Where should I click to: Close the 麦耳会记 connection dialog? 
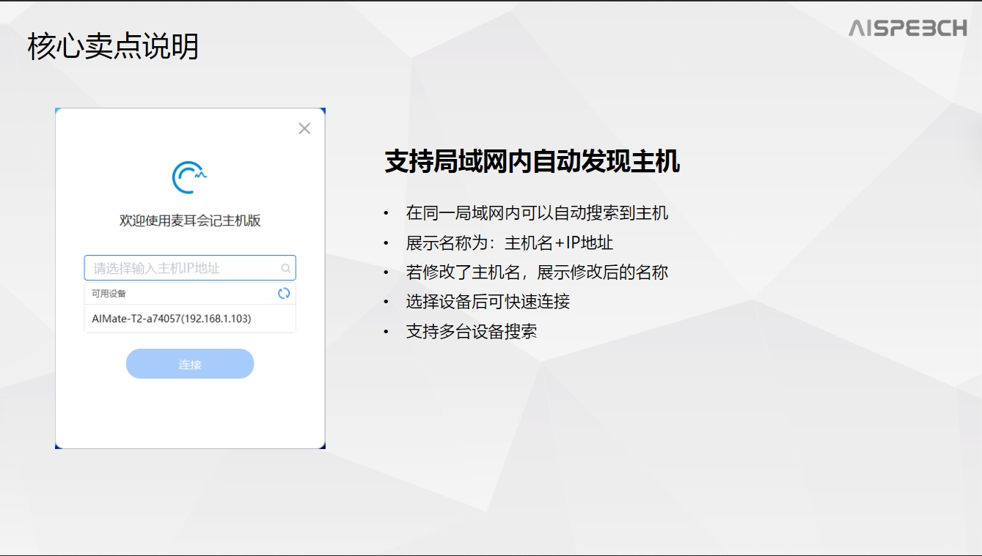pyautogui.click(x=304, y=129)
